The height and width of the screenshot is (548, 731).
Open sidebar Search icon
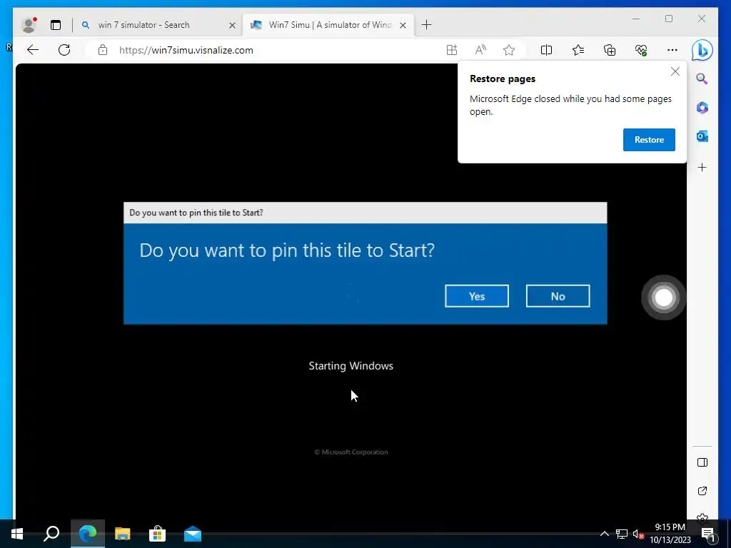click(x=702, y=78)
